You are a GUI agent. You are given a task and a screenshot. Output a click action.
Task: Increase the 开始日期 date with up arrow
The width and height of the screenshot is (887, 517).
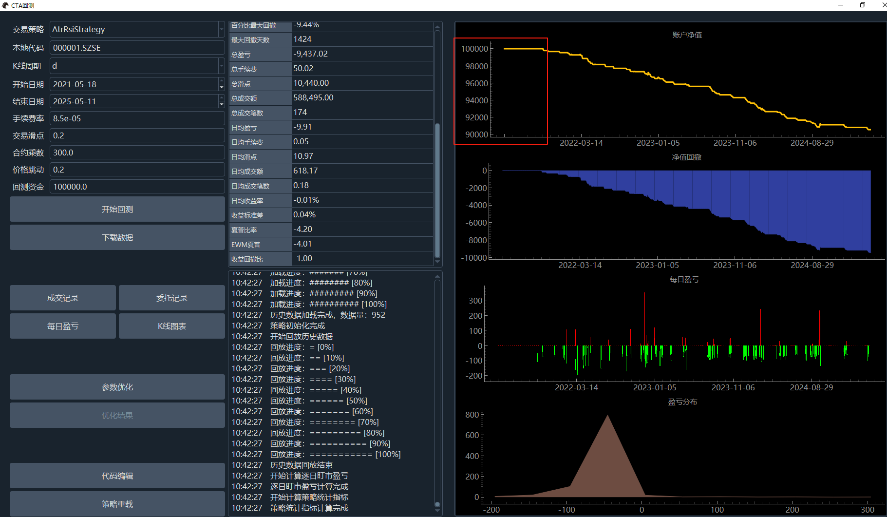[x=222, y=81]
